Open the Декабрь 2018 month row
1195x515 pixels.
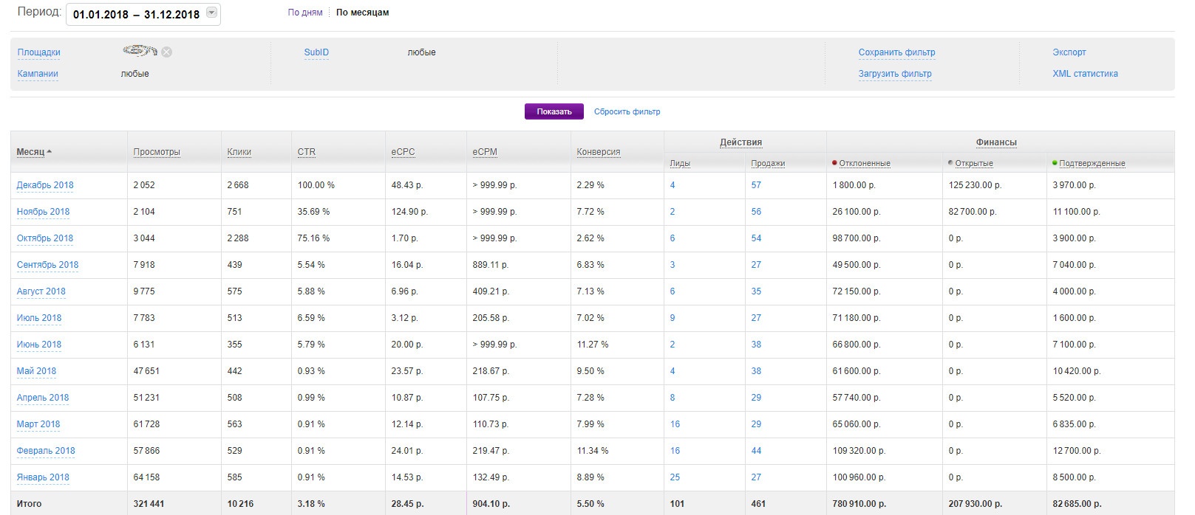[x=45, y=185]
